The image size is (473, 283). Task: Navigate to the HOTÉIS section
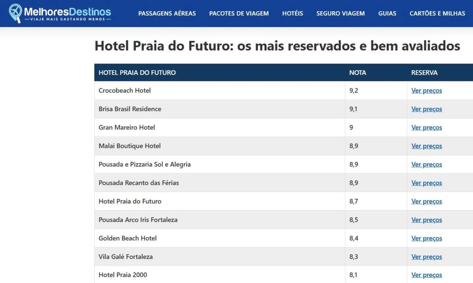(x=292, y=14)
